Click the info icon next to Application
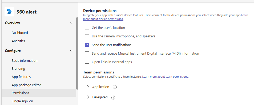The width and height of the screenshot is (254, 105). click(x=115, y=87)
